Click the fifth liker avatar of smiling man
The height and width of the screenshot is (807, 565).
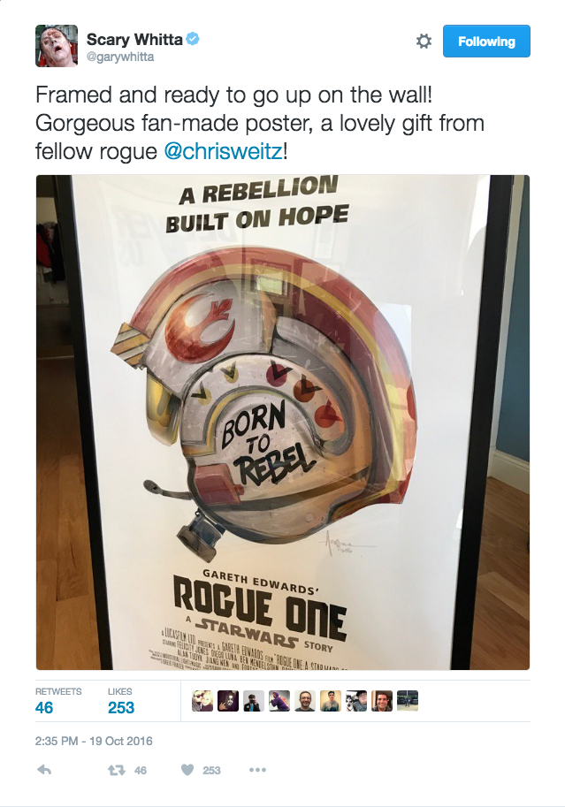(305, 701)
